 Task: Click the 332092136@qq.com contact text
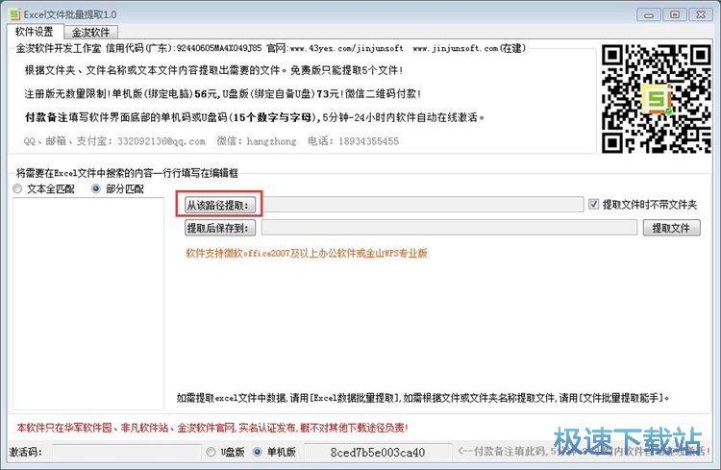pos(161,141)
